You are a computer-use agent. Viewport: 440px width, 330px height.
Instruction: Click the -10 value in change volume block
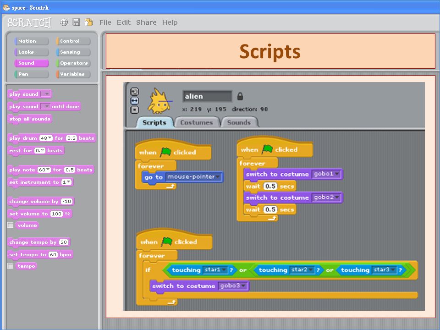(67, 202)
